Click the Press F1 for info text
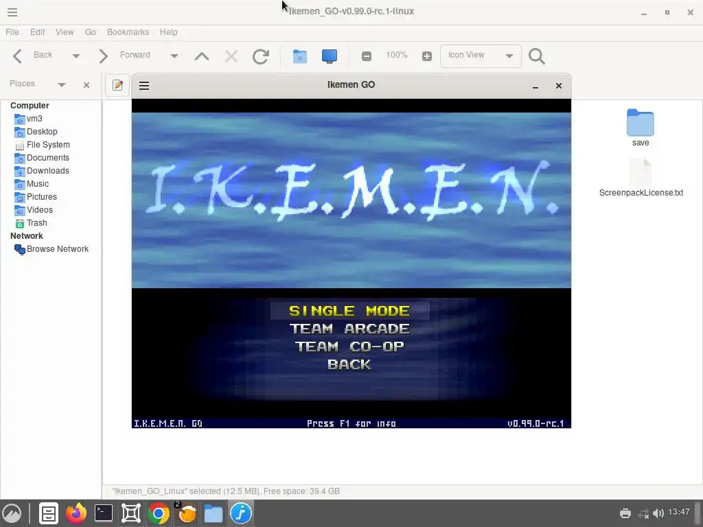The image size is (703, 527). coord(351,423)
